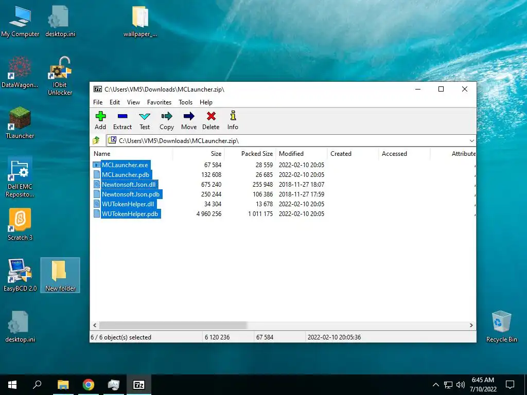Select the IObit Unlocker desktop icon
The width and height of the screenshot is (527, 395).
click(x=60, y=76)
